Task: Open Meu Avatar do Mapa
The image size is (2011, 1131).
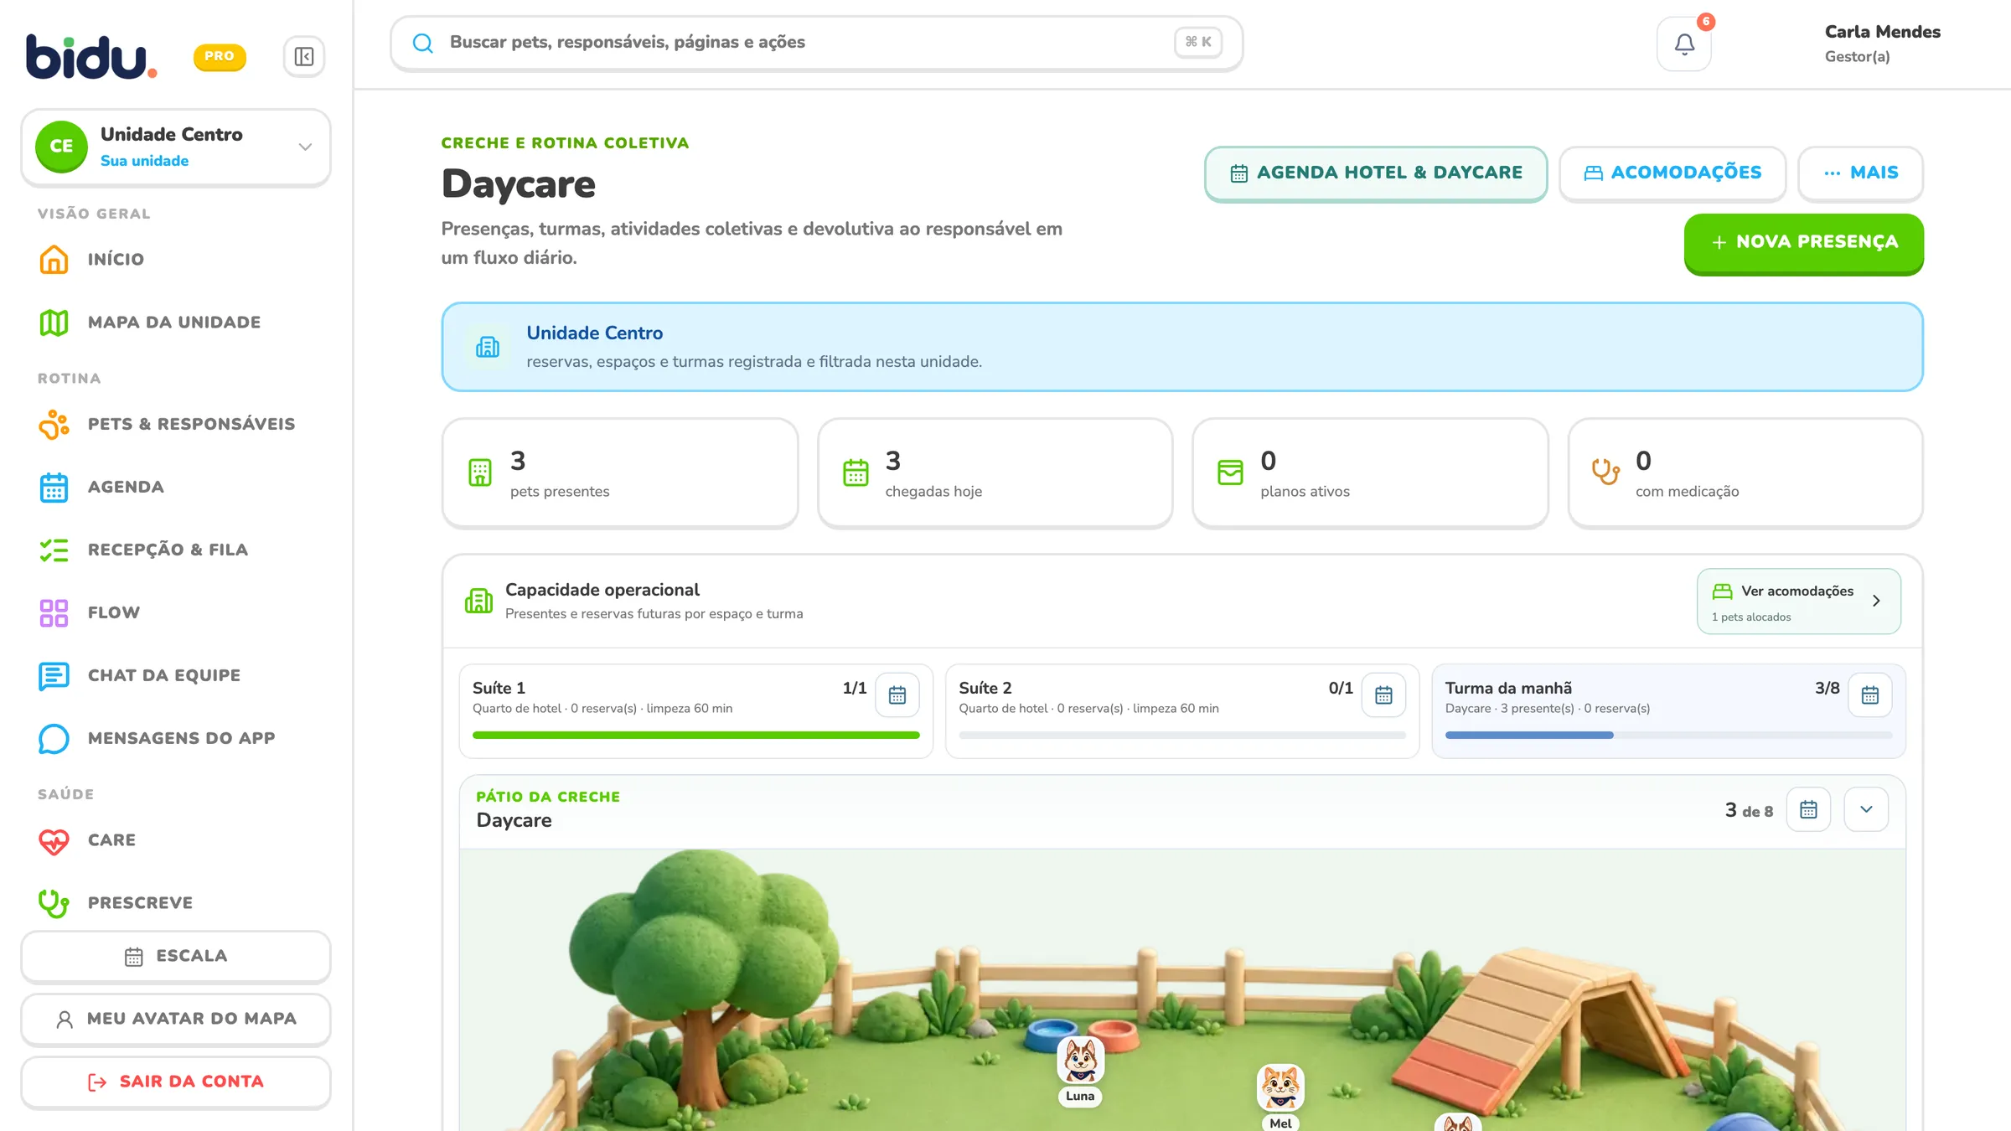Action: pyautogui.click(x=176, y=1019)
